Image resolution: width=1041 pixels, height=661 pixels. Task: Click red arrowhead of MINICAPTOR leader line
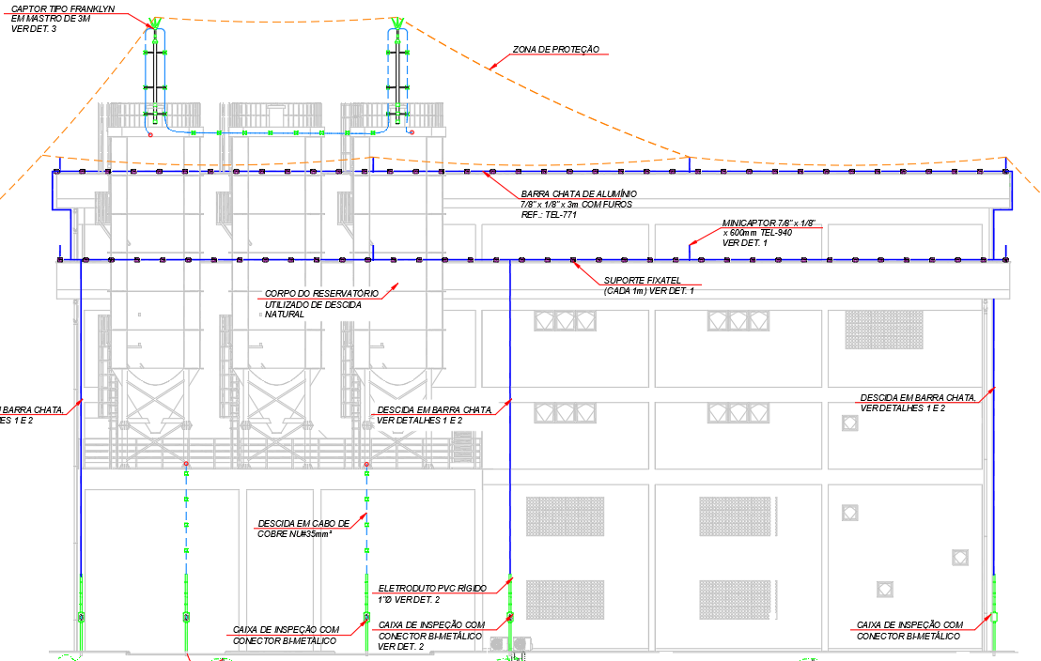[x=693, y=241]
